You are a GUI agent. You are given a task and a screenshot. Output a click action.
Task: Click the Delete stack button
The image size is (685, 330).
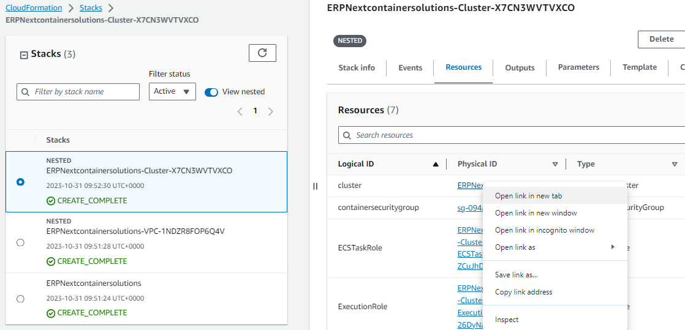661,39
